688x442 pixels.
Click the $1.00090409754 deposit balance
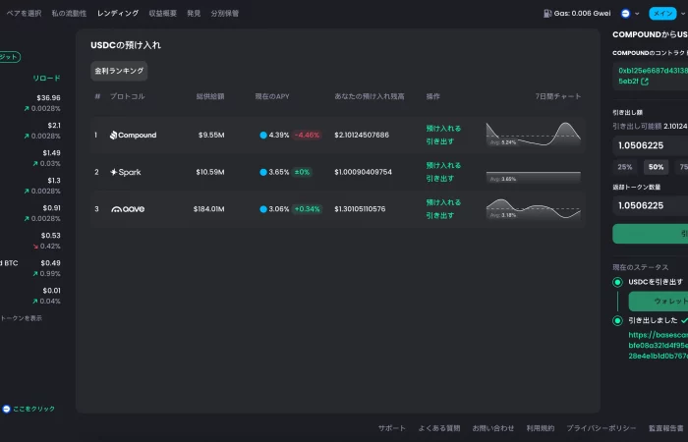tap(363, 172)
